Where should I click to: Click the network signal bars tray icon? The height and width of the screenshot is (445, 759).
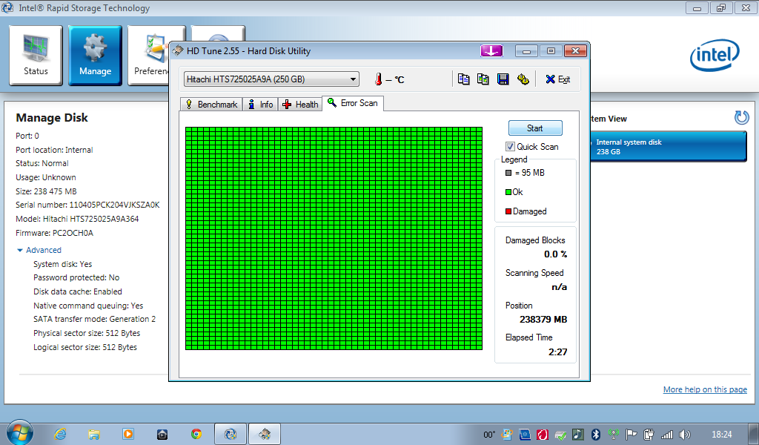[x=667, y=435]
